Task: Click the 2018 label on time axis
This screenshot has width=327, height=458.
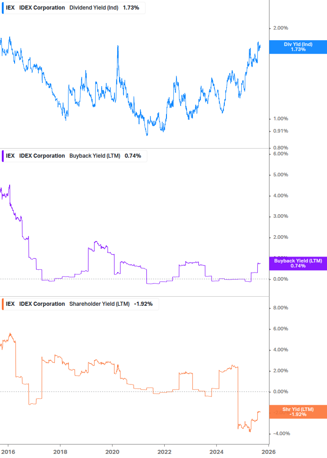Action: pos(60,452)
